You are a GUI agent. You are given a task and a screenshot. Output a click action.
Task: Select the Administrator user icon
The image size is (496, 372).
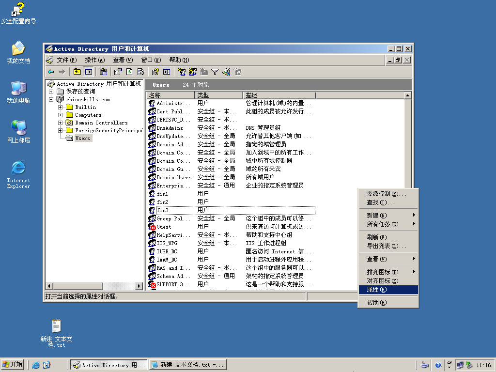(152, 103)
